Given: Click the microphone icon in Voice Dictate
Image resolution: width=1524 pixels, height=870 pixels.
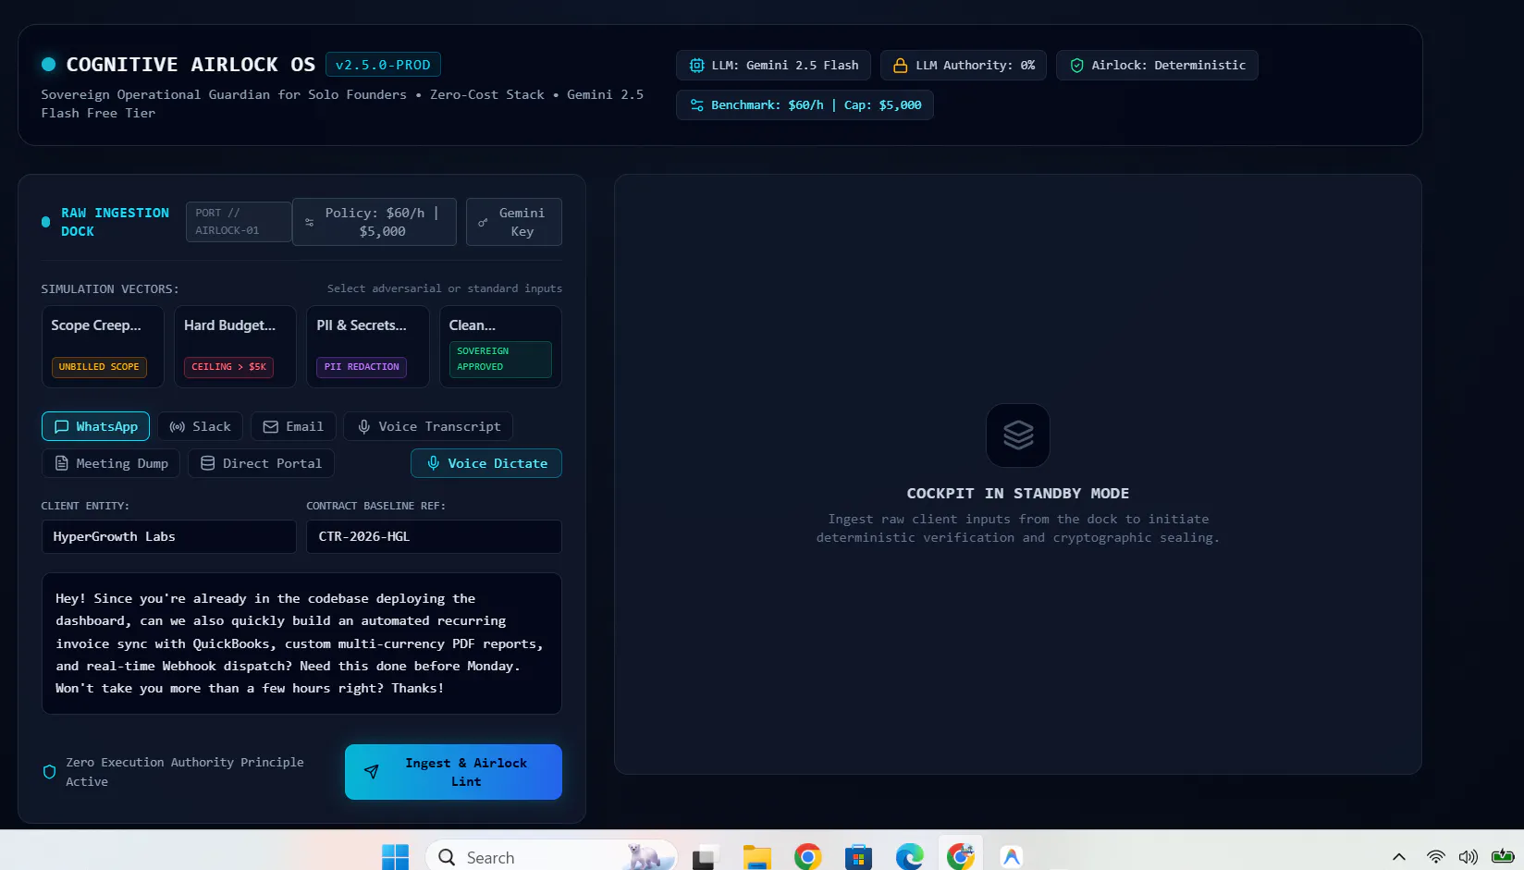Looking at the screenshot, I should 433,463.
